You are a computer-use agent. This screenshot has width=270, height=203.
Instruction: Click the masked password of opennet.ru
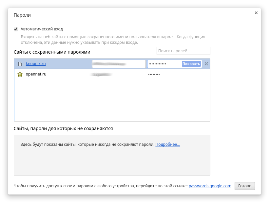[x=154, y=75]
